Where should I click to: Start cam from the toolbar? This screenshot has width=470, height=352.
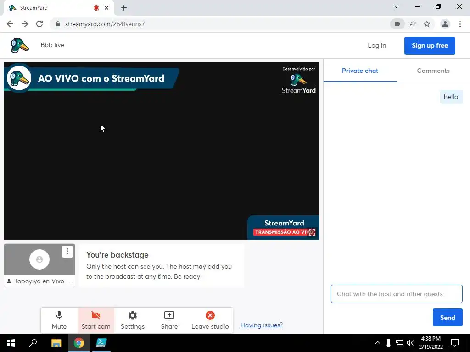tap(96, 320)
